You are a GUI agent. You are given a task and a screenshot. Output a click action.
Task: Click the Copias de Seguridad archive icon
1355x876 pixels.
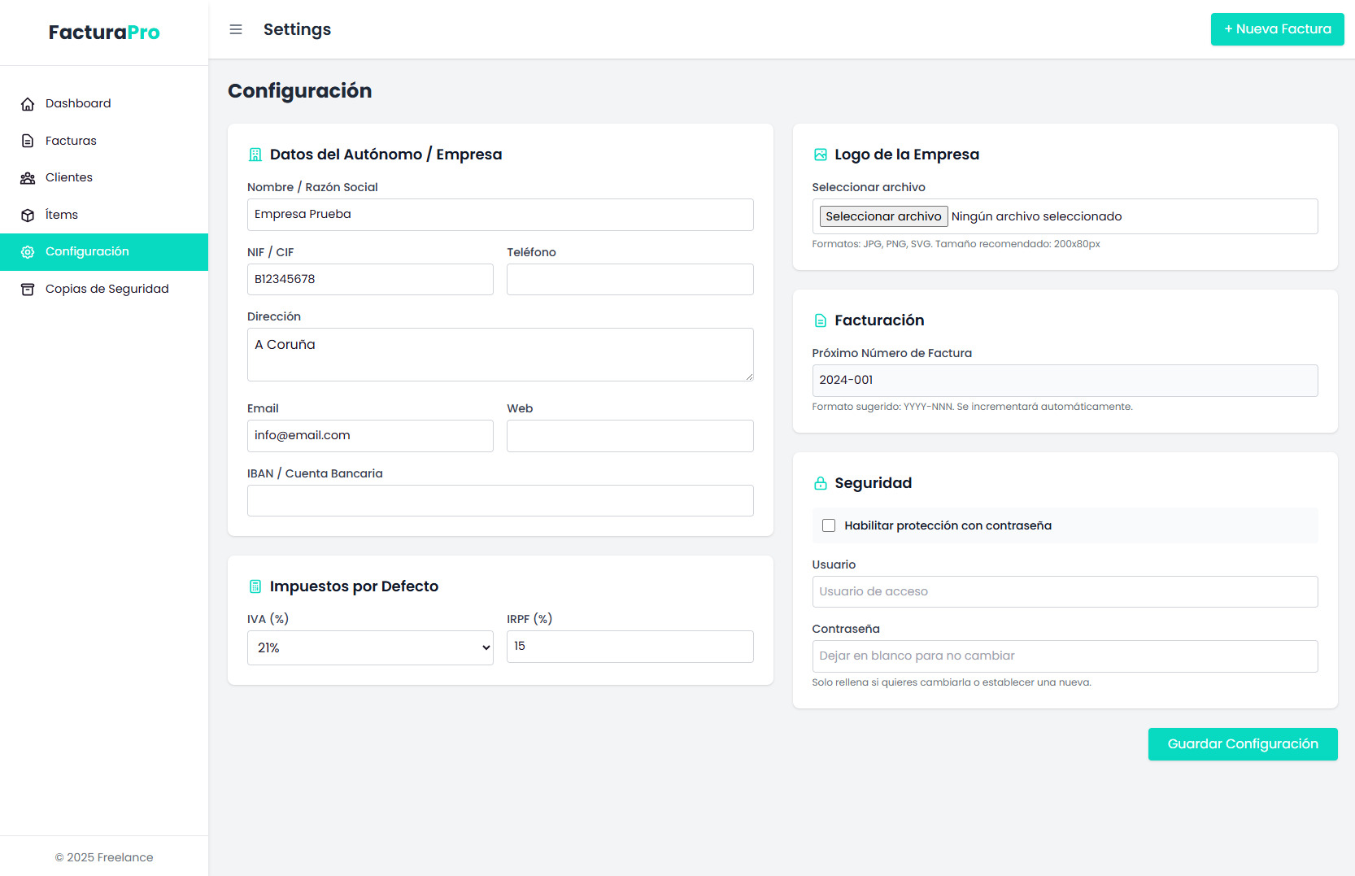pos(28,290)
